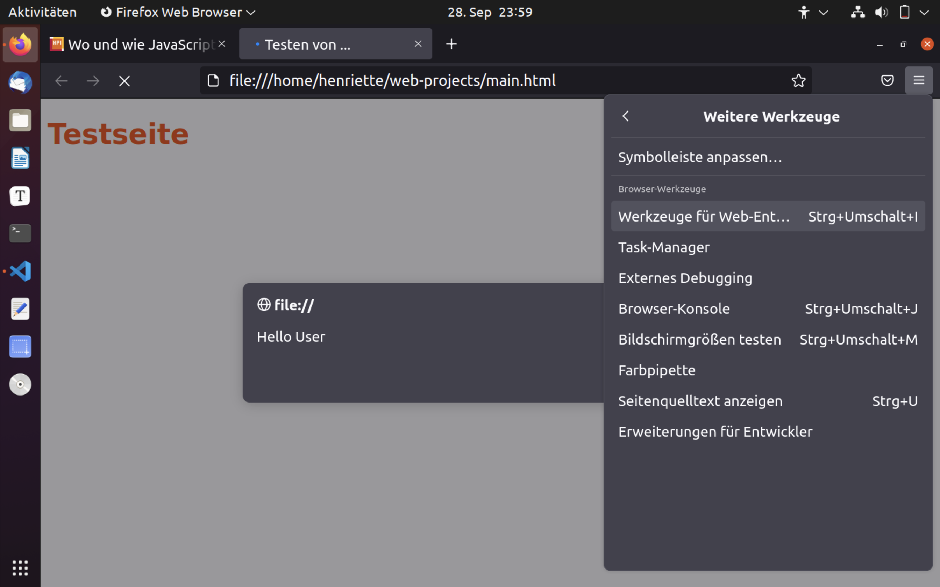
Task: Close the 'Wo und wie JavaScript' tab
Action: (222, 43)
